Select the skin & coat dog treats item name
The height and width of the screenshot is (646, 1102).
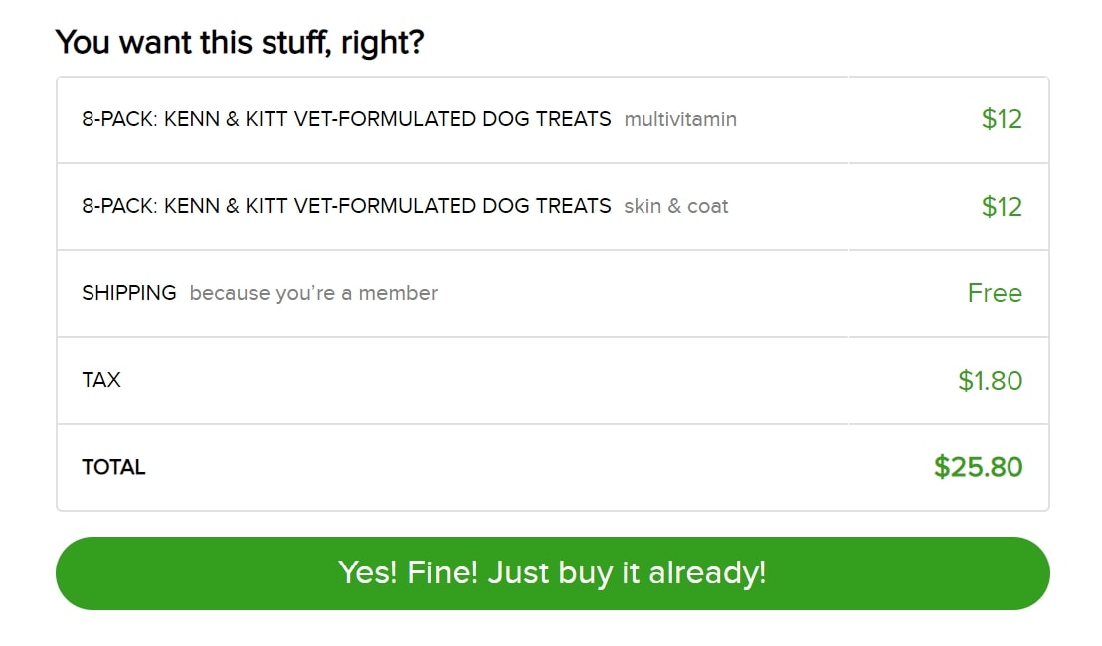[x=346, y=206]
